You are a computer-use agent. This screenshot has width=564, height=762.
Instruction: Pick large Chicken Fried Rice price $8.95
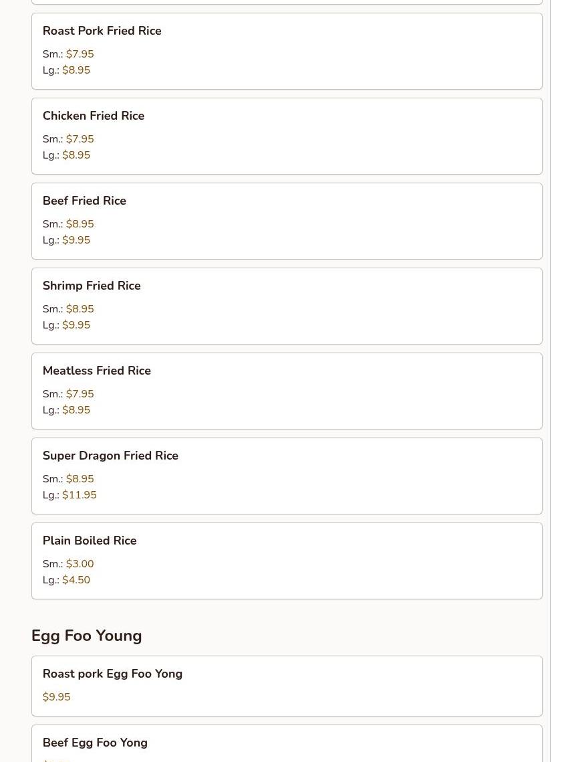pyautogui.click(x=76, y=155)
